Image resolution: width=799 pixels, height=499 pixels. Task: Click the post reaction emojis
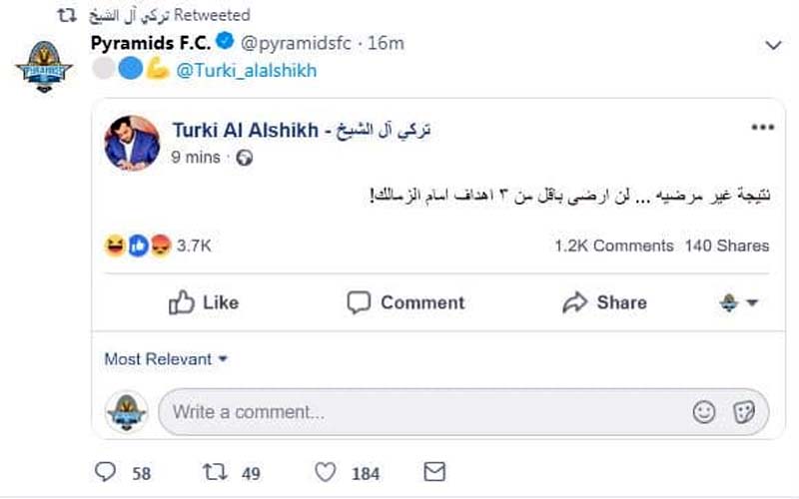pos(138,246)
